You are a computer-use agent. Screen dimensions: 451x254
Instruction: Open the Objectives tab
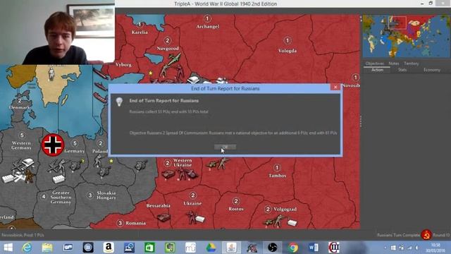[374, 64]
